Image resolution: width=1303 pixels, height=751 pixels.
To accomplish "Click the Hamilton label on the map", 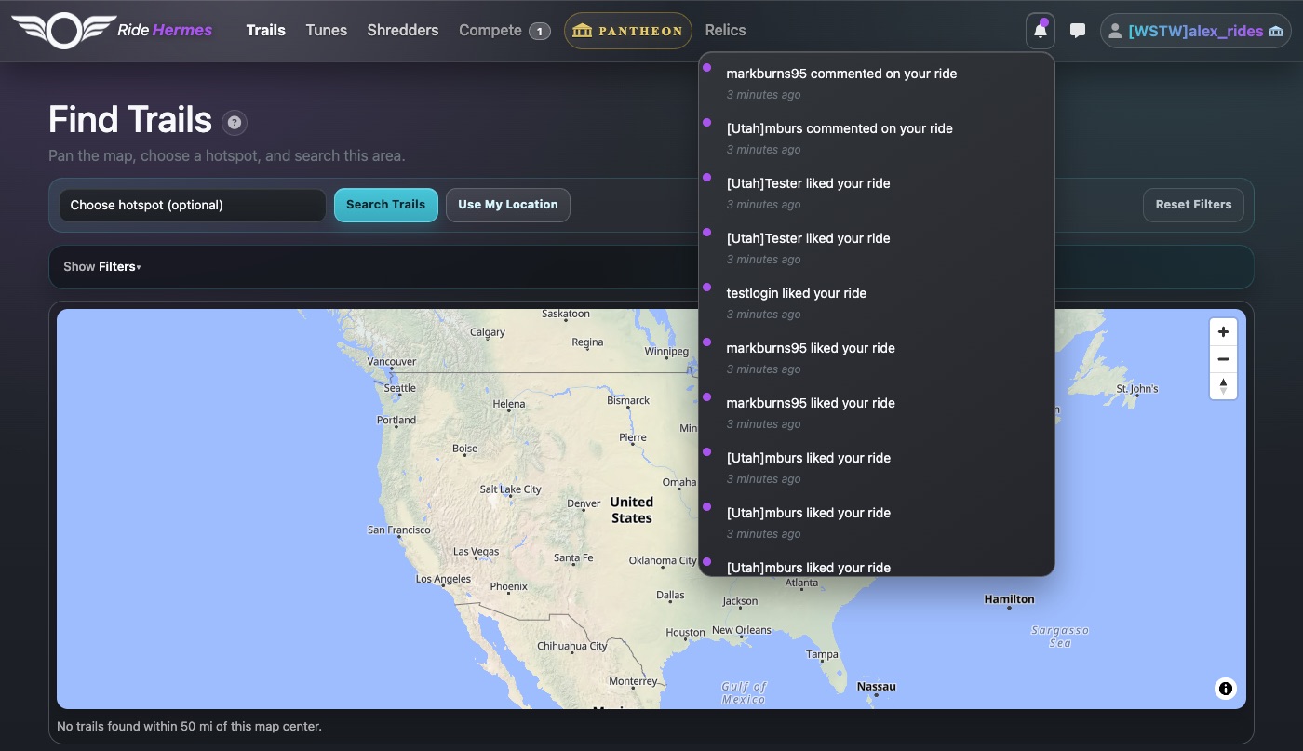I will [x=1009, y=599].
